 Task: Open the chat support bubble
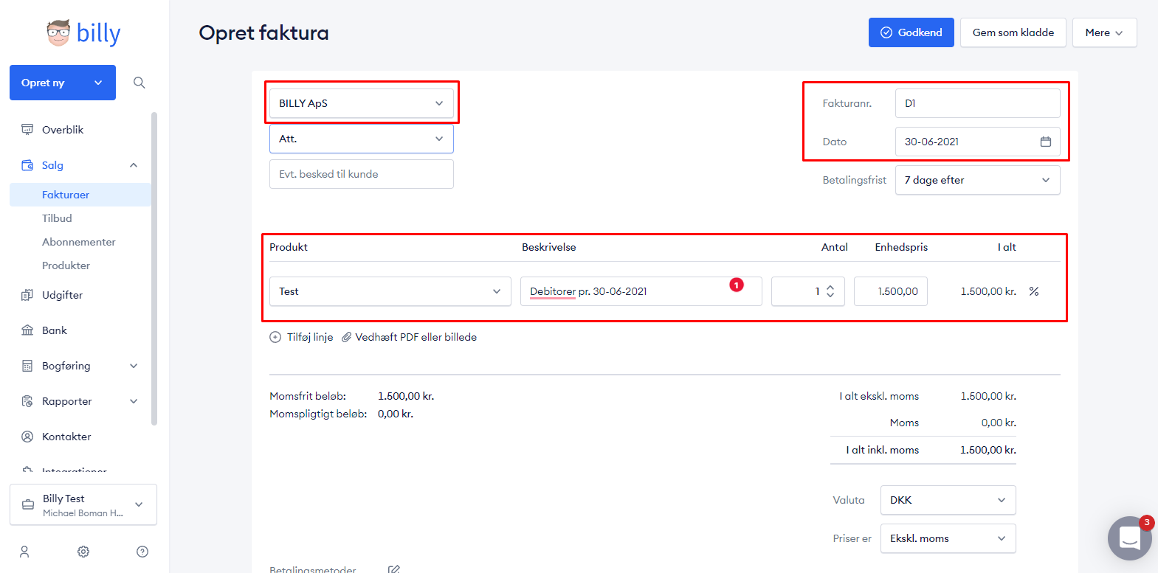pyautogui.click(x=1130, y=538)
